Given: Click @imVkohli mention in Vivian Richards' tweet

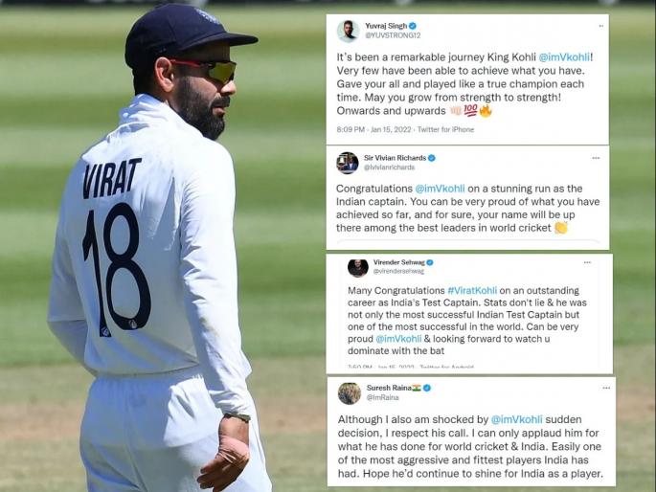Looking at the screenshot, I should point(440,189).
